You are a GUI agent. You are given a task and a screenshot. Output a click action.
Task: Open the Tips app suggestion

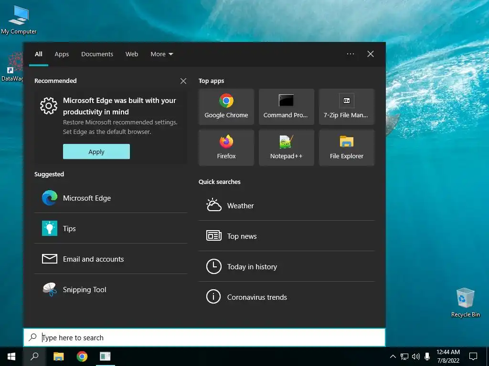[x=111, y=228]
